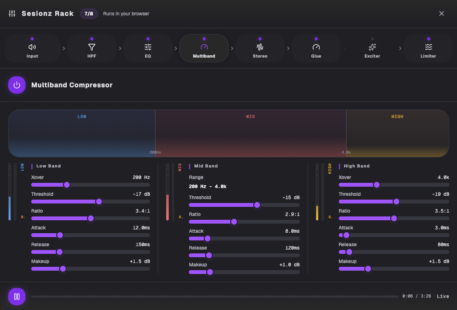The height and width of the screenshot is (310, 457).
Task: Click the LOW band region in display
Action: tap(82, 133)
